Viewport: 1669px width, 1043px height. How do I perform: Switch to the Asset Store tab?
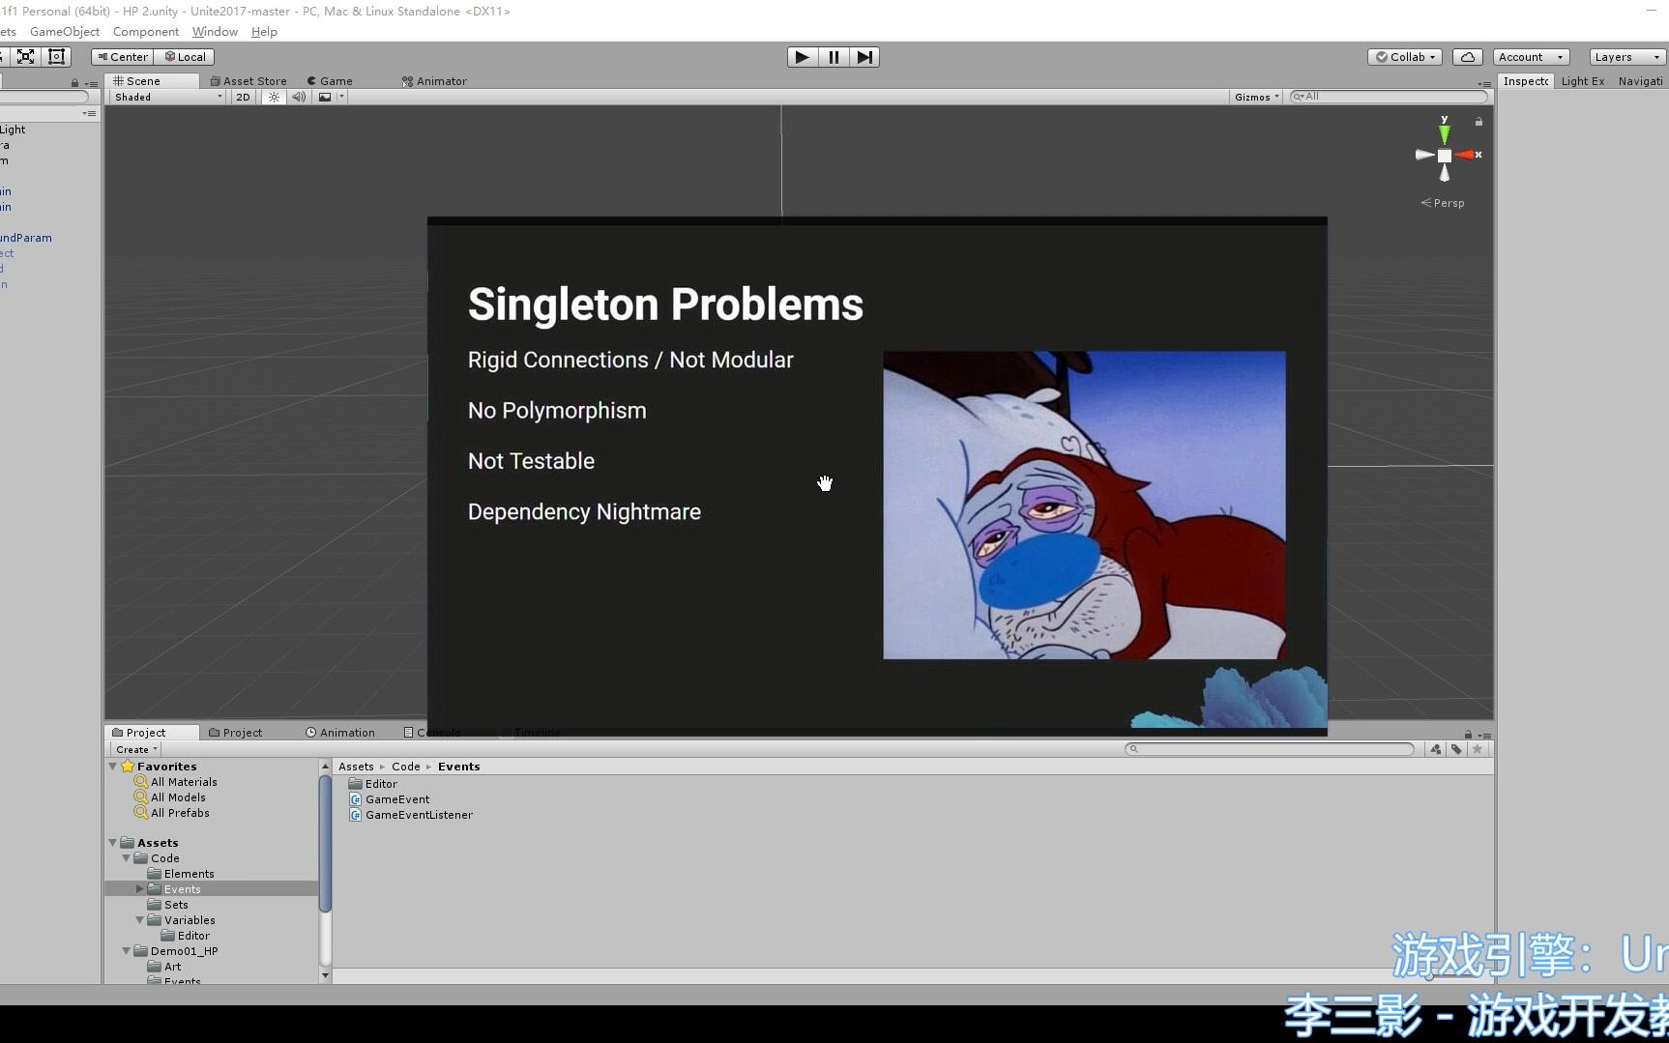249,81
